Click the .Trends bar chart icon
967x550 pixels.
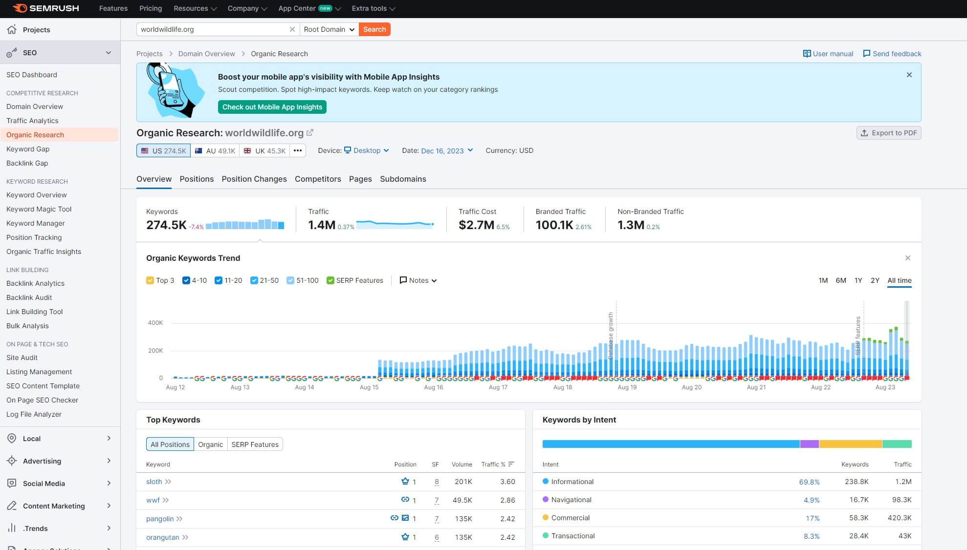12,528
